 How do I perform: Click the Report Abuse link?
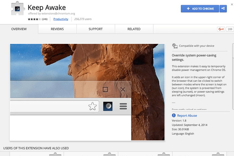click(x=187, y=116)
